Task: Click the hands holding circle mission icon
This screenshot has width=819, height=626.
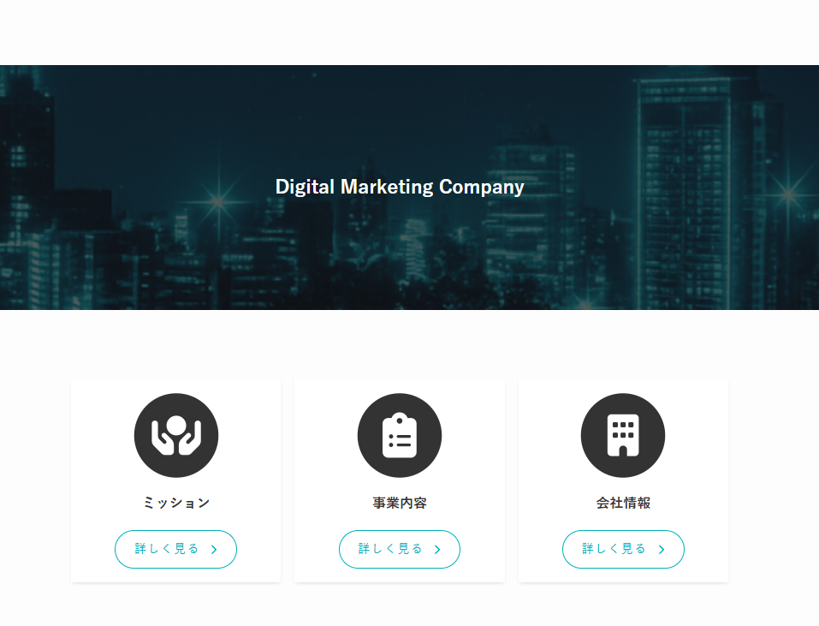Action: (176, 435)
